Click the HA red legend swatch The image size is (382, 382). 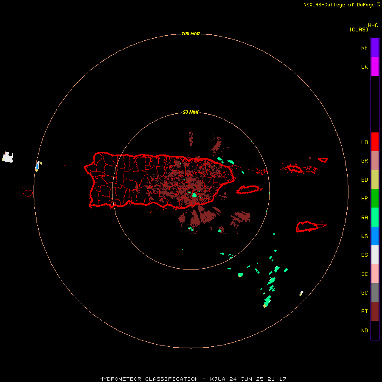point(375,142)
